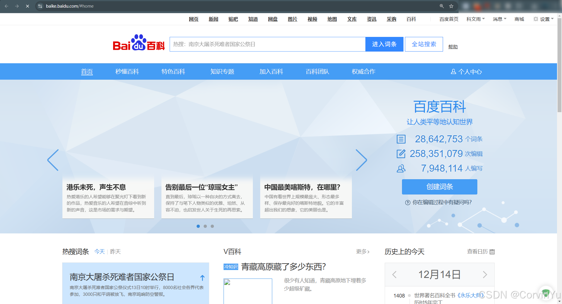The image size is (562, 304).
Task: Click the 全站搜索 button
Action: 424,44
